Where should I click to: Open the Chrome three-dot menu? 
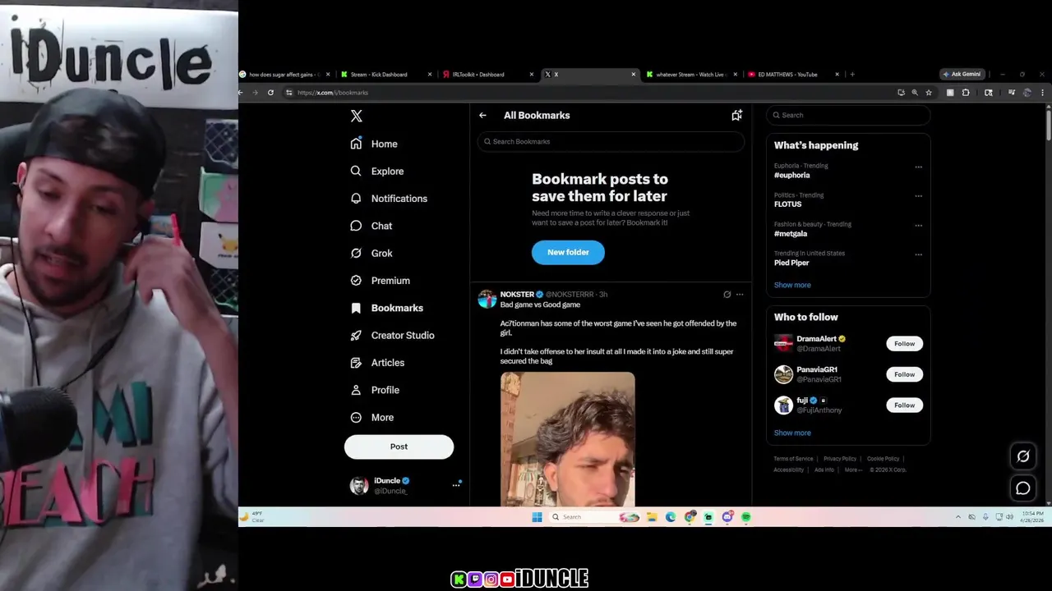(x=1043, y=93)
